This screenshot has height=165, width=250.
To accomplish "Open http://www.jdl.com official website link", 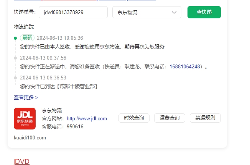I will coord(87,119).
